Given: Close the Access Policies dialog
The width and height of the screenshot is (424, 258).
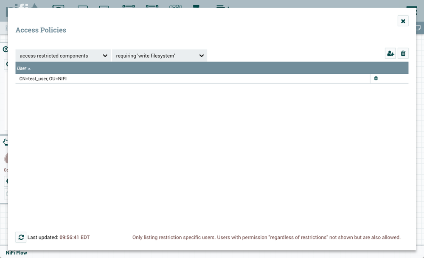Looking at the screenshot, I should 403,21.
